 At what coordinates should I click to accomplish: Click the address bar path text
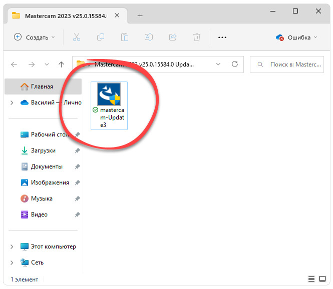(x=144, y=64)
